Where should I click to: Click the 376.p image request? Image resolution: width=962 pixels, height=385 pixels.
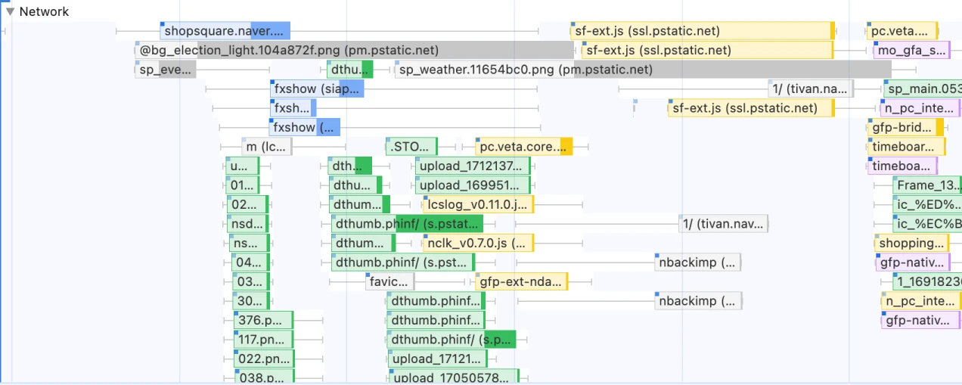tap(262, 320)
